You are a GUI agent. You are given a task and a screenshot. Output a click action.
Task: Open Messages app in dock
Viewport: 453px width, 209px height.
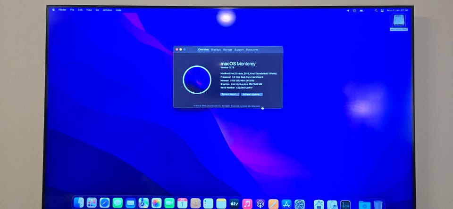pos(117,203)
